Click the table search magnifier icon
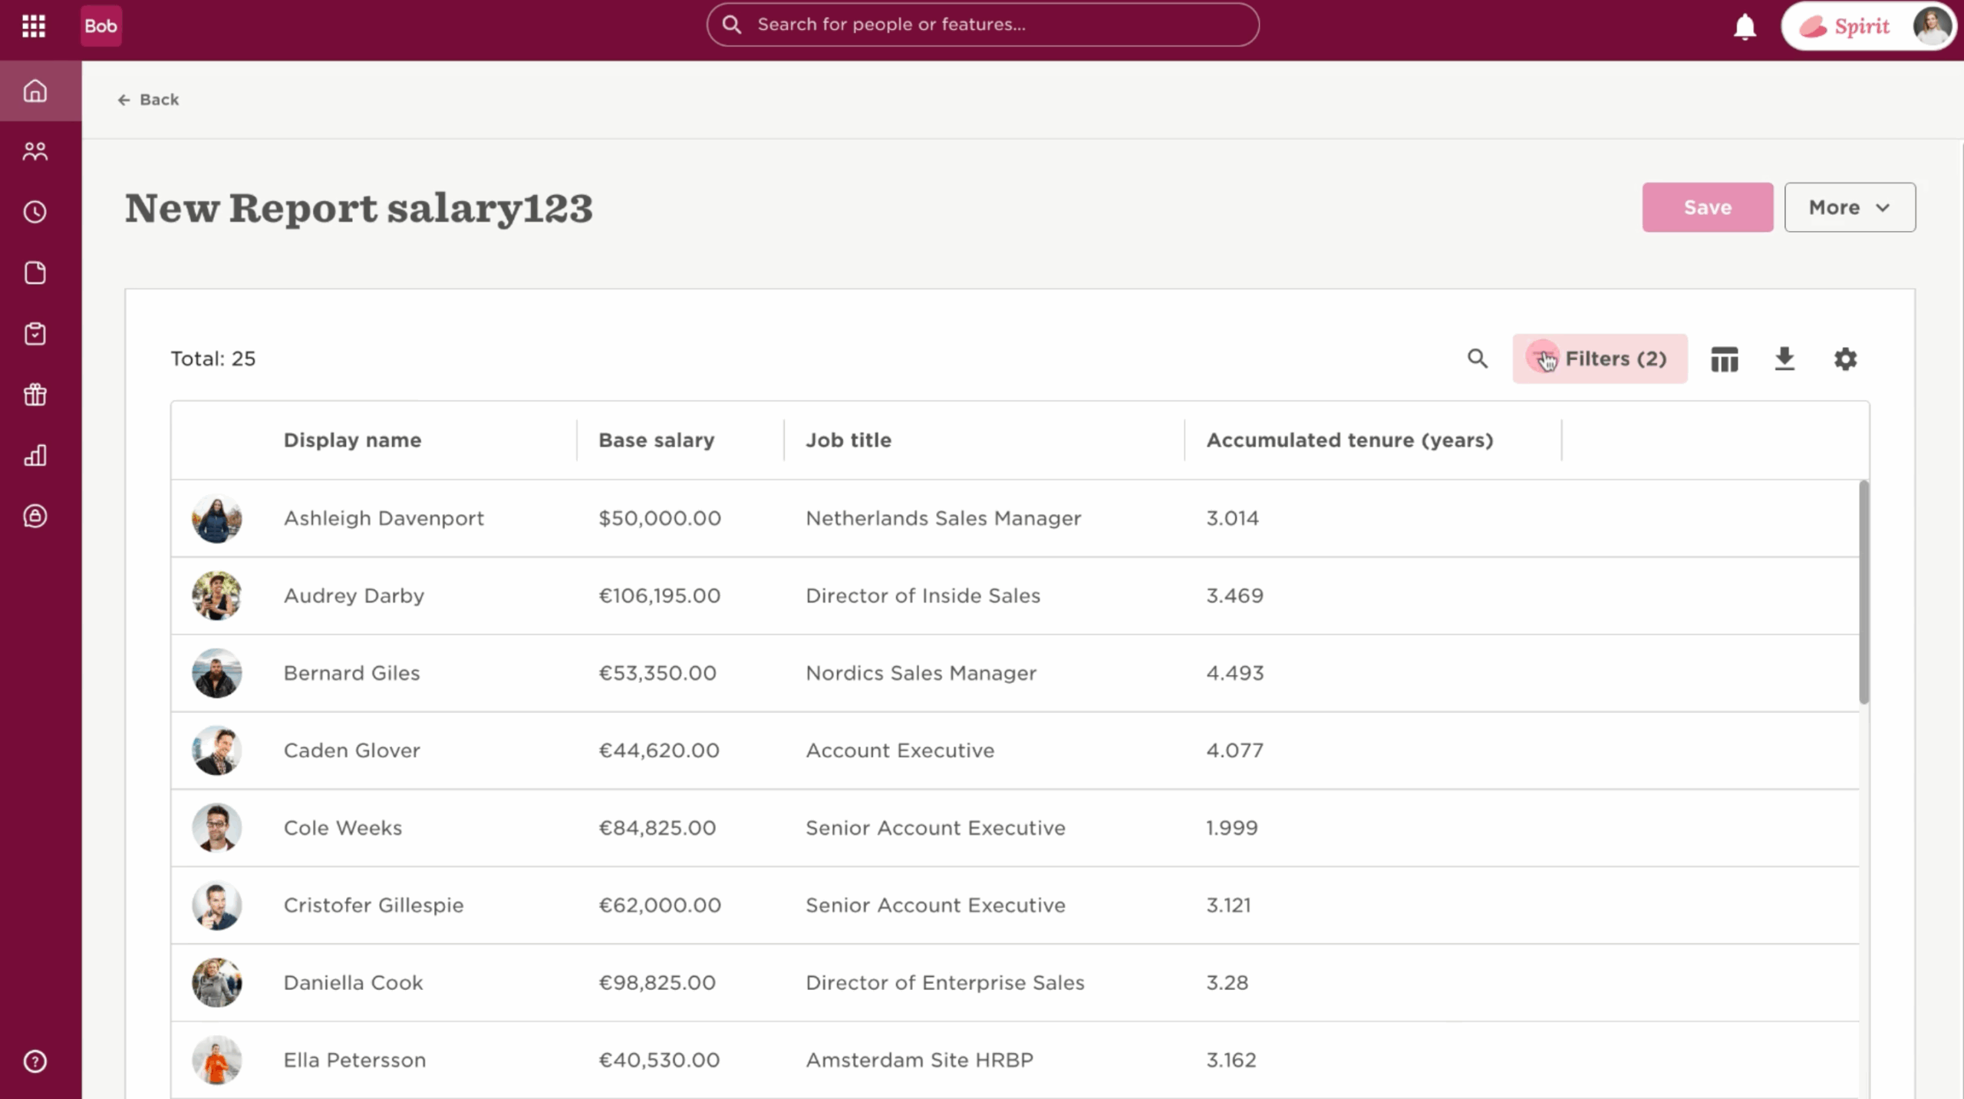The width and height of the screenshot is (1964, 1099). tap(1478, 358)
